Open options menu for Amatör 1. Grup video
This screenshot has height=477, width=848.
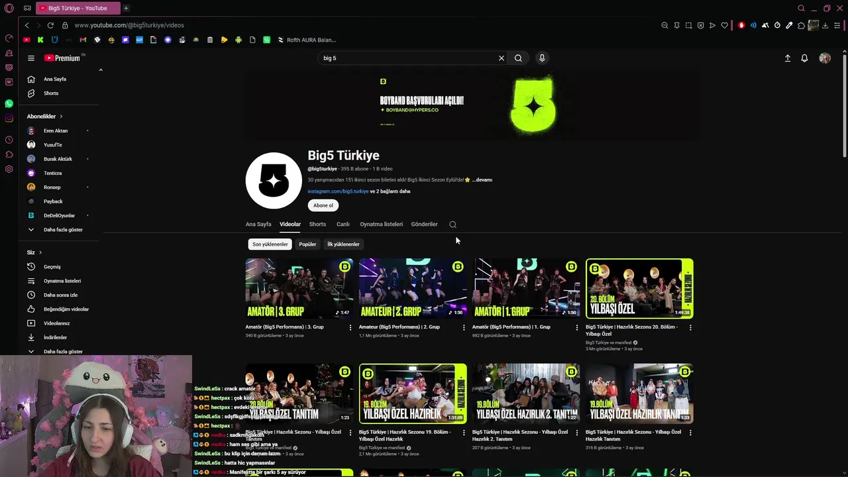(577, 327)
